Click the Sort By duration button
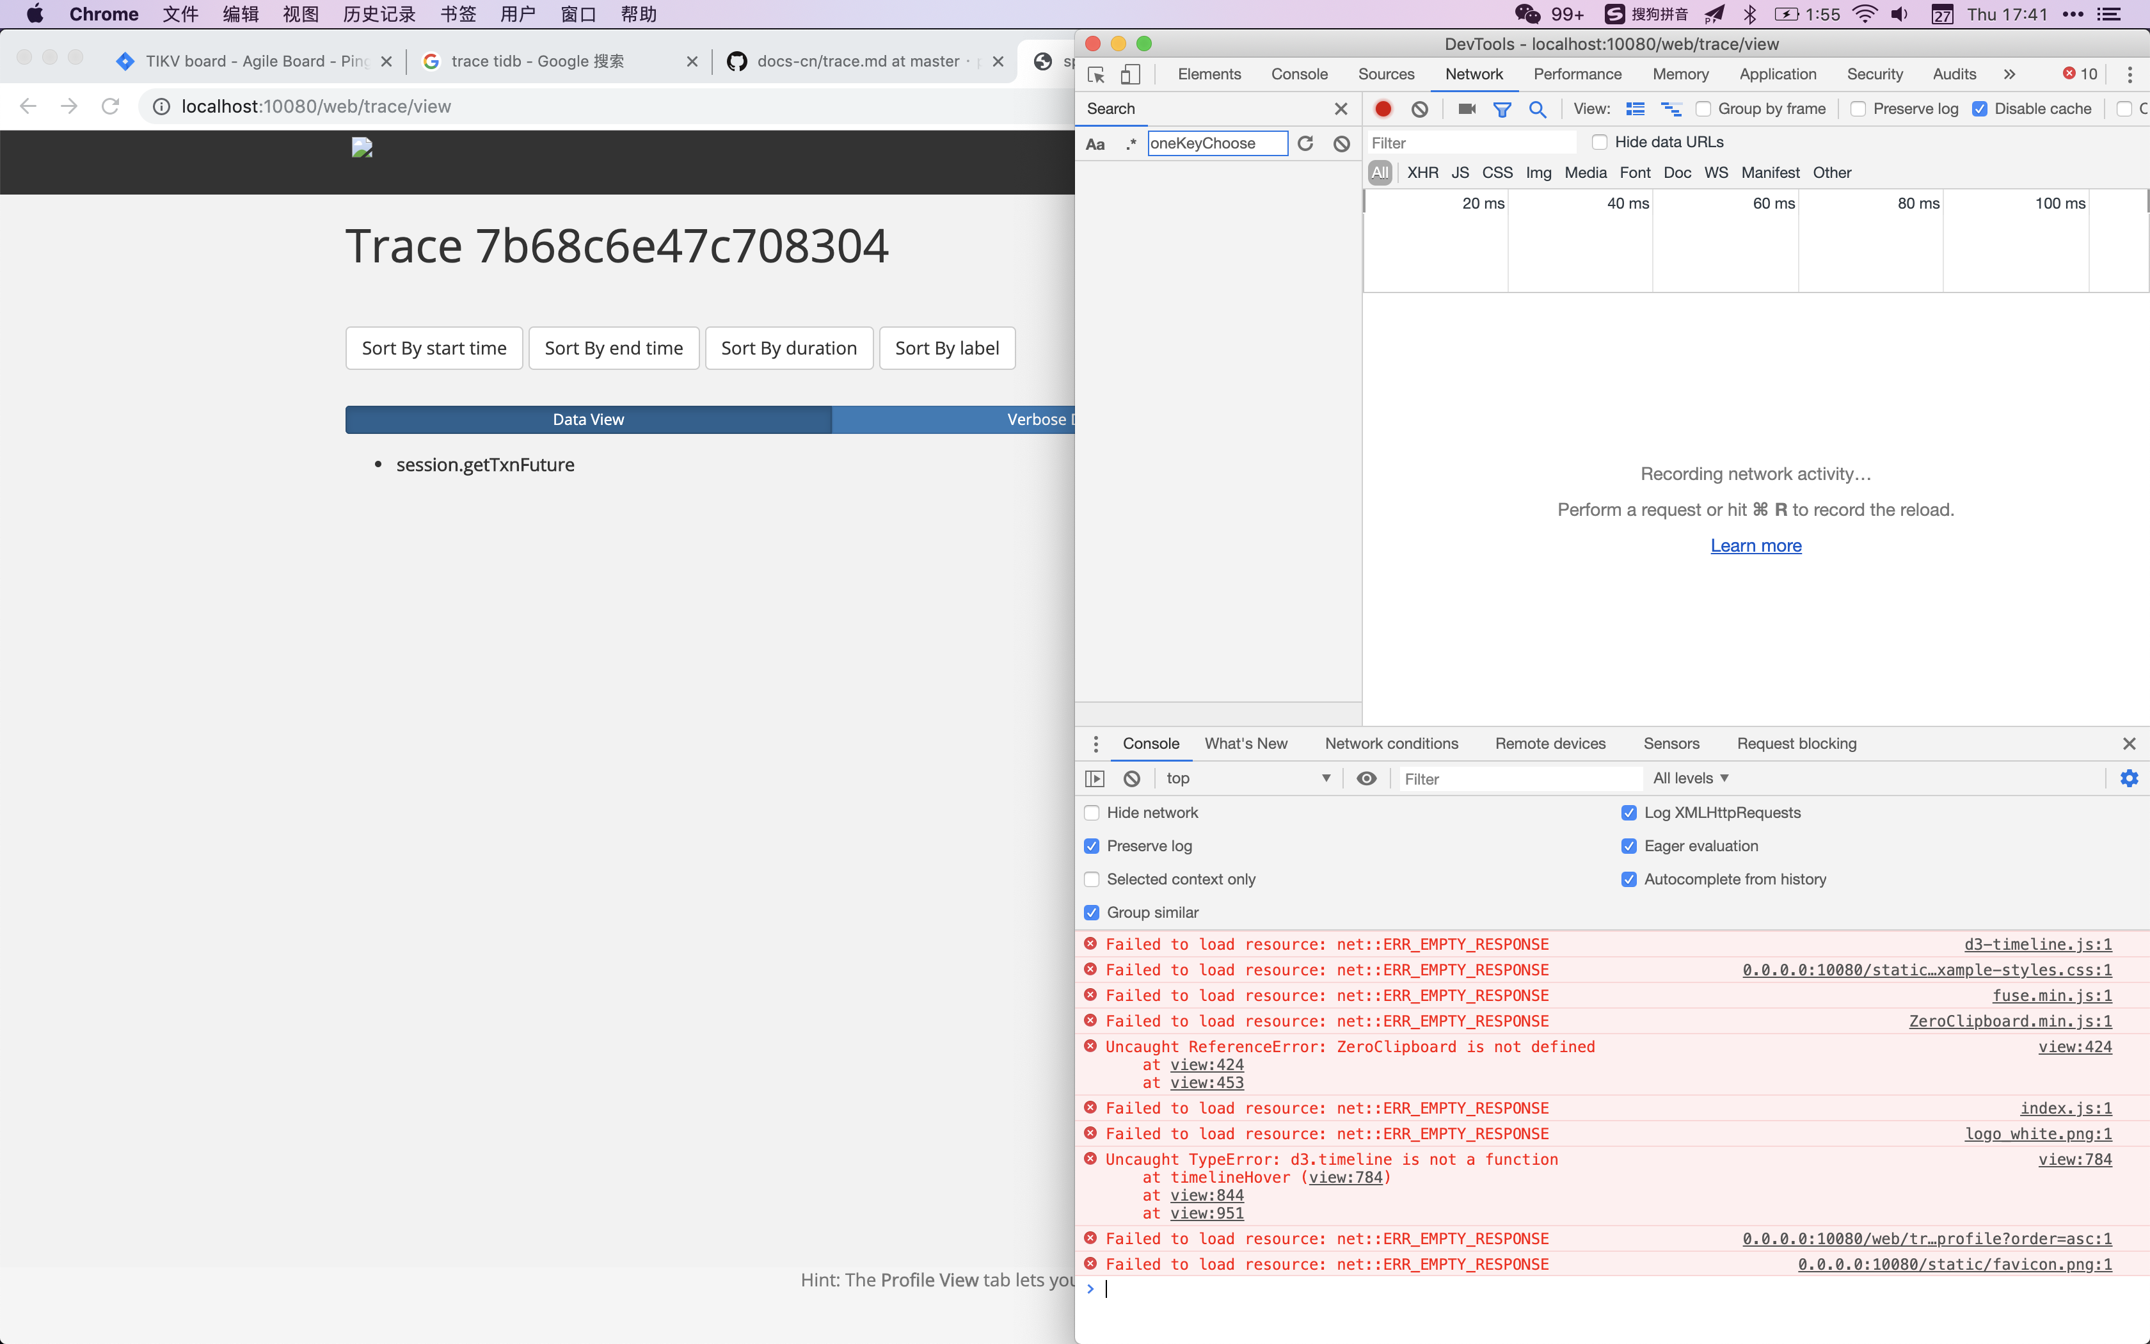2150x1344 pixels. [789, 348]
